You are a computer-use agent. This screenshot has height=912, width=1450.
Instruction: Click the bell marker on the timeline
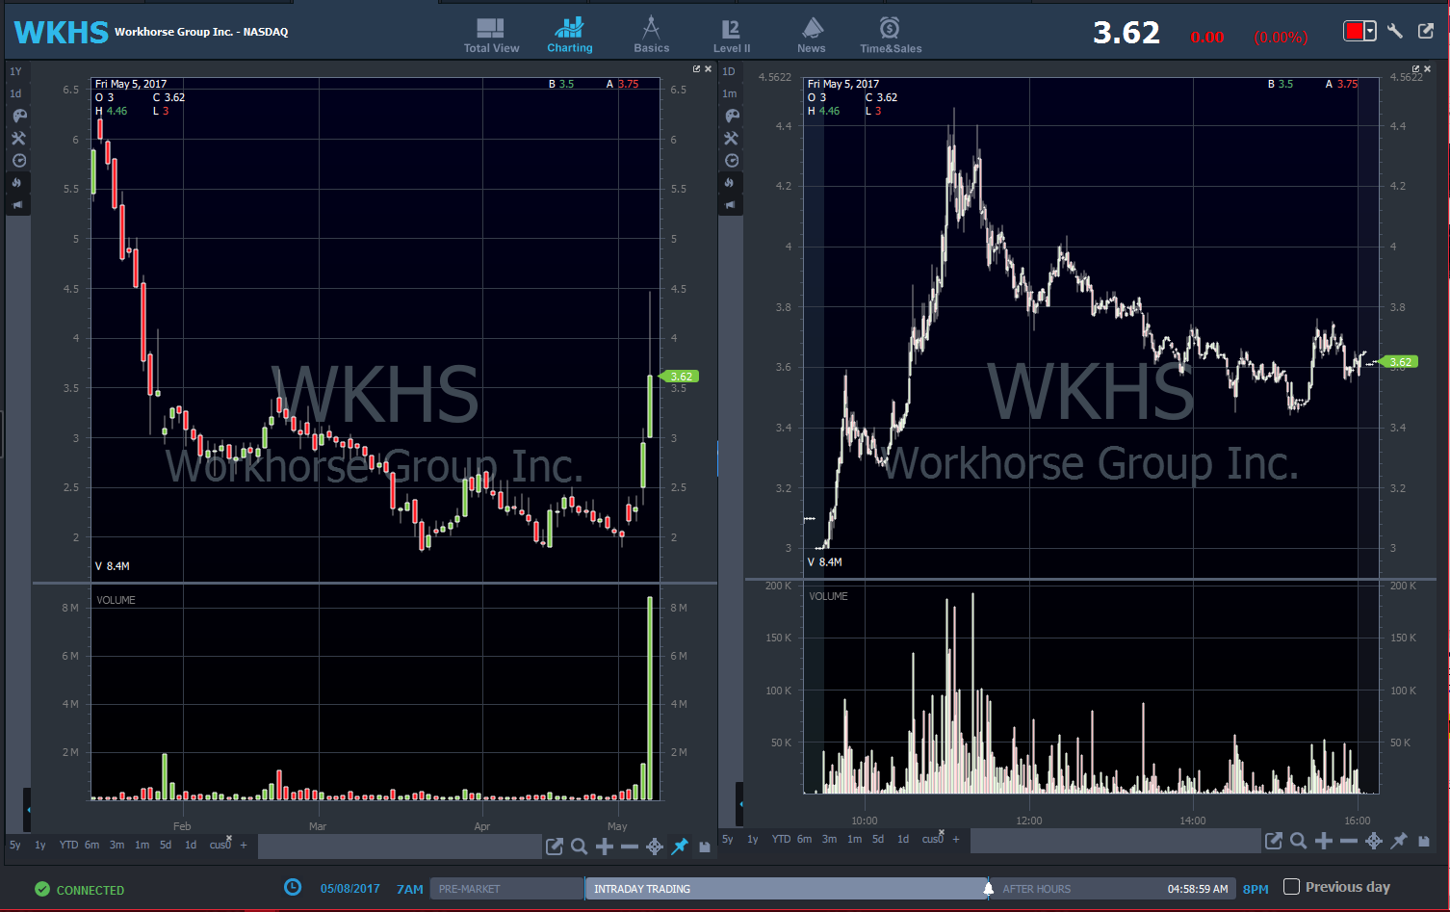pyautogui.click(x=988, y=888)
